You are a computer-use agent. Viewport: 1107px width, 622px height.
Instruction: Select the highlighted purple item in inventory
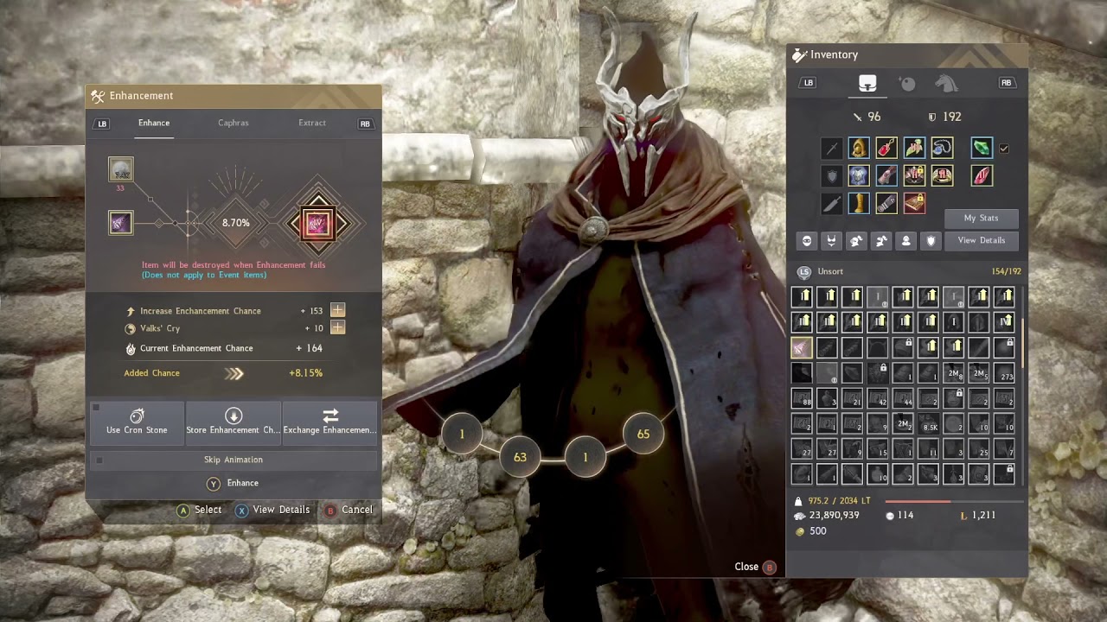[802, 348]
